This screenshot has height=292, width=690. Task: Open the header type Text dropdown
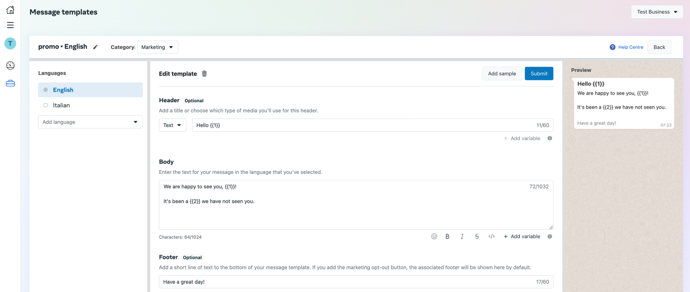(x=172, y=125)
